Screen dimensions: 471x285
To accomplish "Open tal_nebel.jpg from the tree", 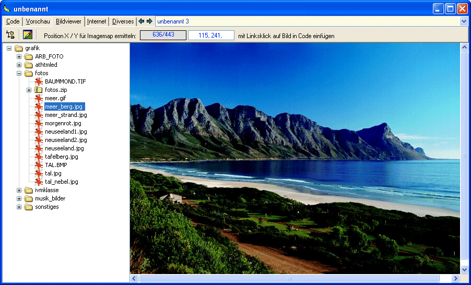I will [x=61, y=182].
